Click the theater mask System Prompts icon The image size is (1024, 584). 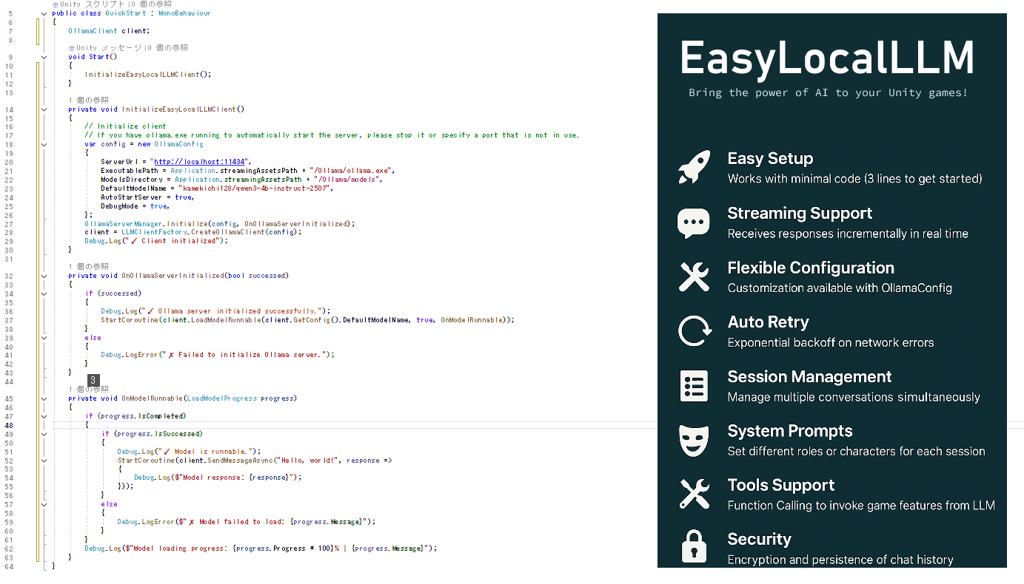(x=694, y=441)
